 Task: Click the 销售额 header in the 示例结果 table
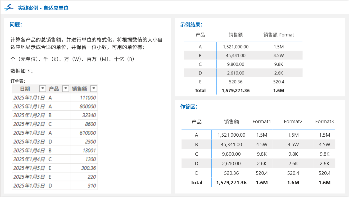pyautogui.click(x=236, y=35)
